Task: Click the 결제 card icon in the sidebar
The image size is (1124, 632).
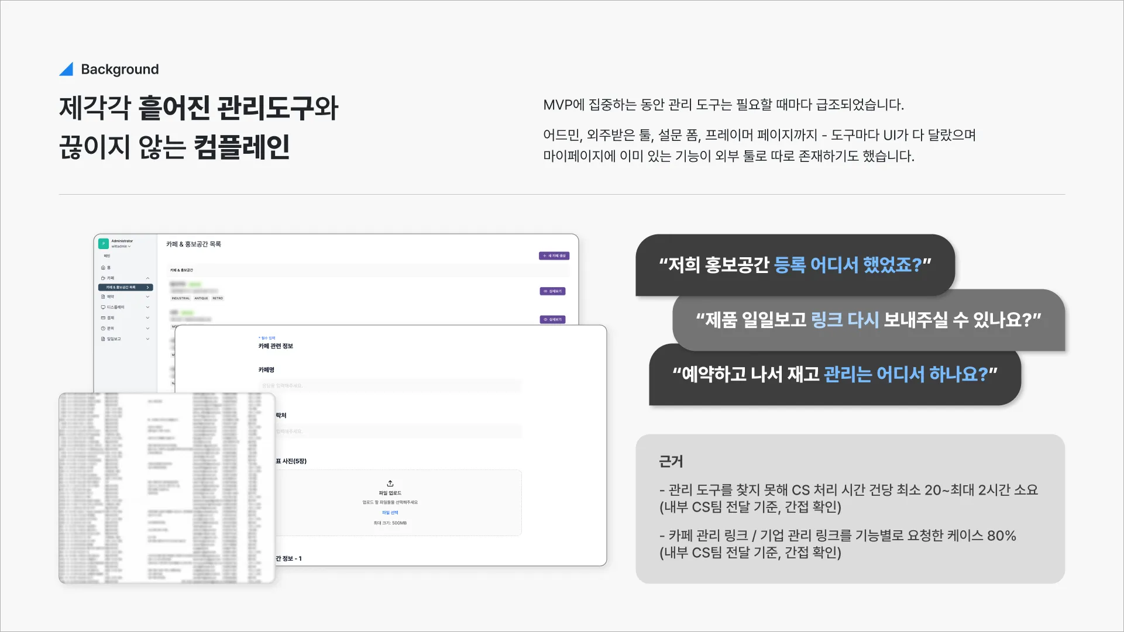Action: click(103, 318)
